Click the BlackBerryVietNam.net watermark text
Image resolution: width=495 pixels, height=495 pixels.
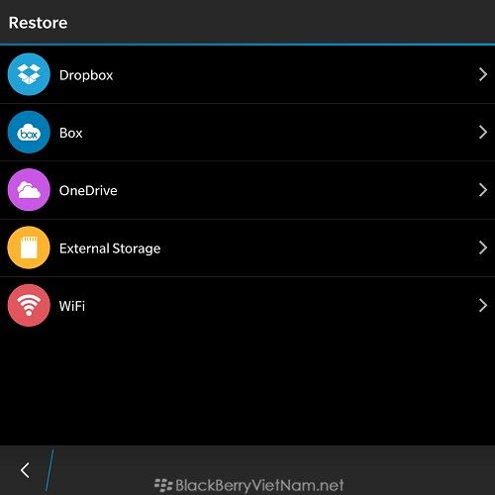tap(259, 486)
